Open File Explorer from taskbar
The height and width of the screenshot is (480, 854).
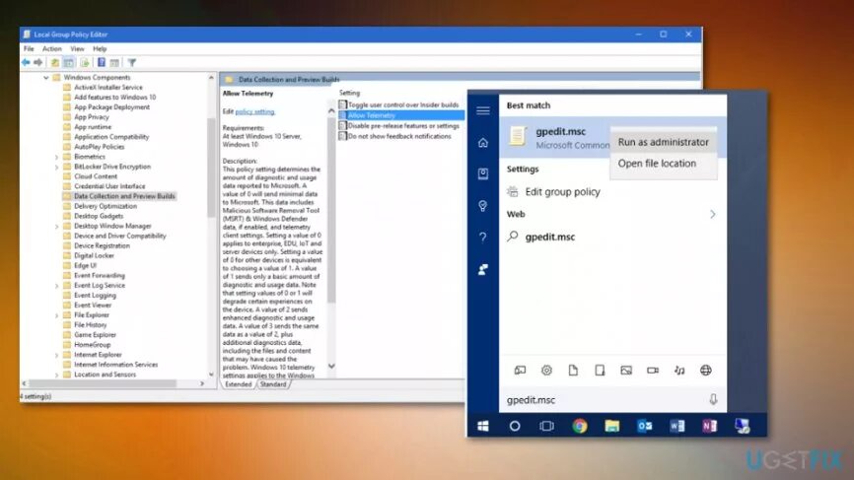[612, 426]
